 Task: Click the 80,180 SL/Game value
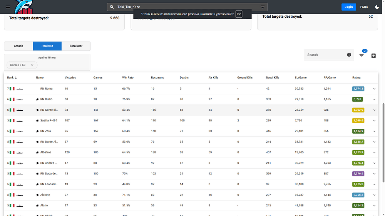click(299, 184)
